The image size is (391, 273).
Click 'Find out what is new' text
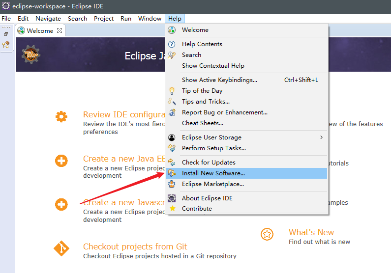tap(319, 242)
